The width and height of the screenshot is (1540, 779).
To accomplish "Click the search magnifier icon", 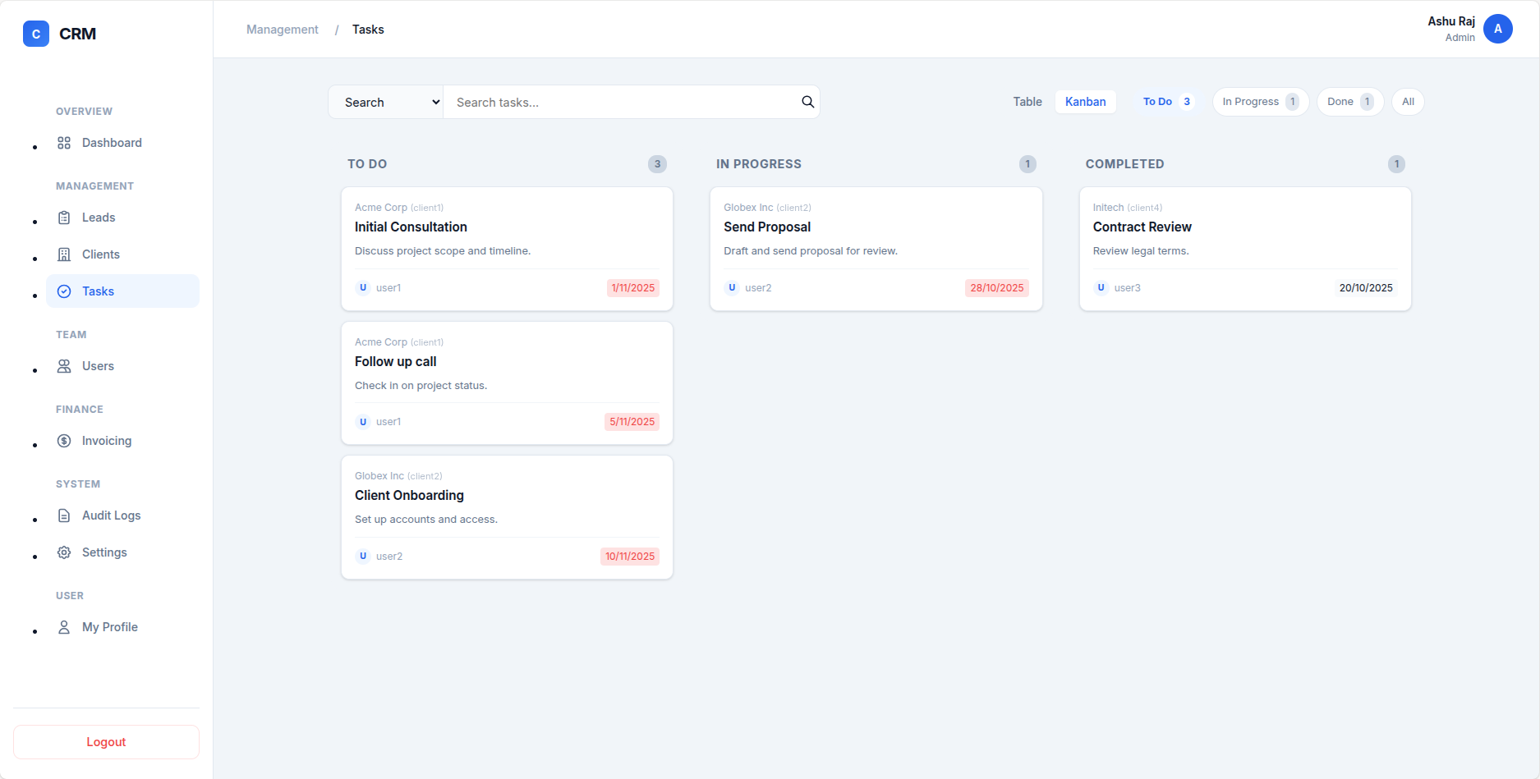I will (807, 102).
